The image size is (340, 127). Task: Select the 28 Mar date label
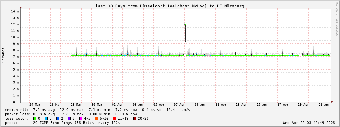(76, 105)
